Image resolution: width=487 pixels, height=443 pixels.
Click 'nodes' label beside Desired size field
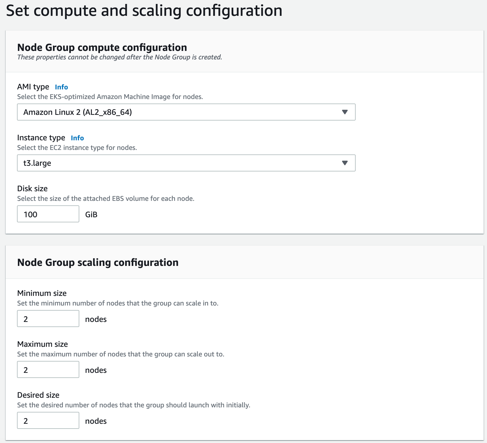pyautogui.click(x=96, y=421)
